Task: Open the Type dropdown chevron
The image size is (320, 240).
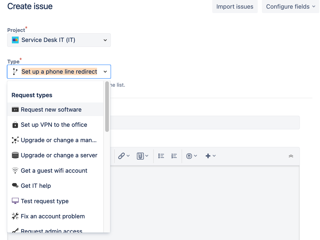Action: [105, 72]
